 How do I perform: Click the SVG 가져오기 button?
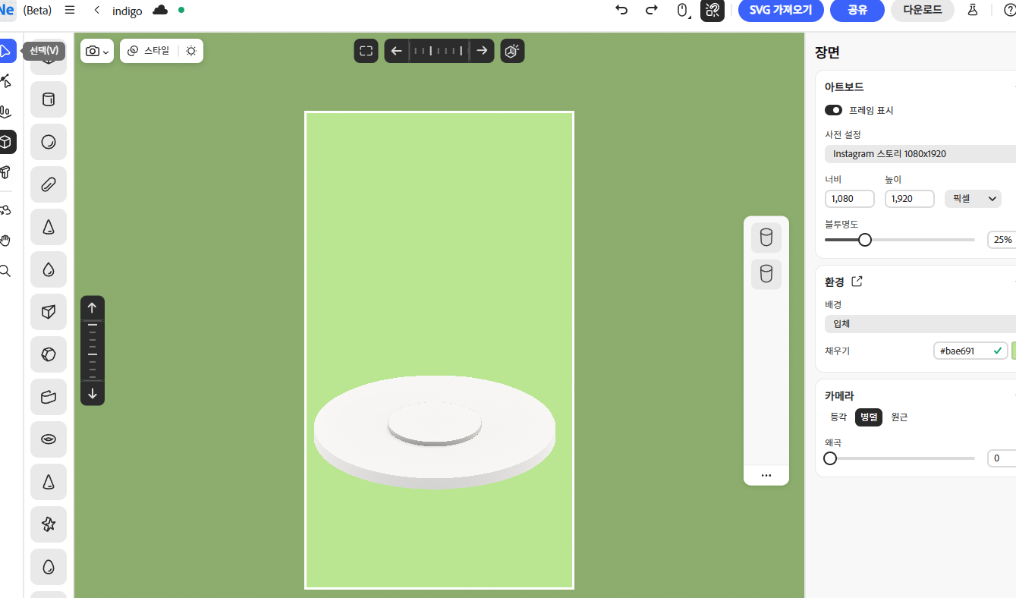coord(781,10)
